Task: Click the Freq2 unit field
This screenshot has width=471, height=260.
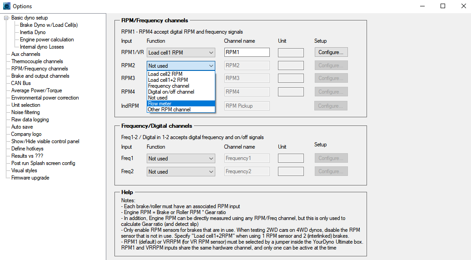Action: 291,171
